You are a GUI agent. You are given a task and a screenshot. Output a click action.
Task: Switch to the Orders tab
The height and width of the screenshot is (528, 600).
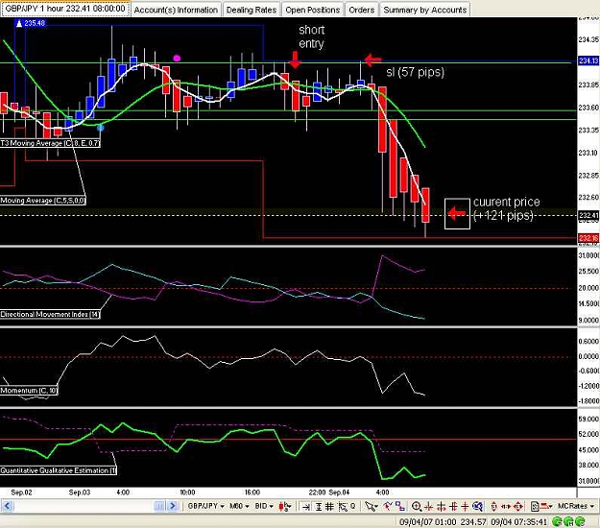362,10
